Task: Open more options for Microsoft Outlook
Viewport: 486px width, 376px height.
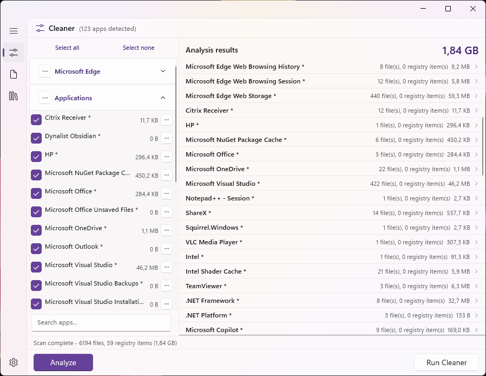Action: click(167, 249)
